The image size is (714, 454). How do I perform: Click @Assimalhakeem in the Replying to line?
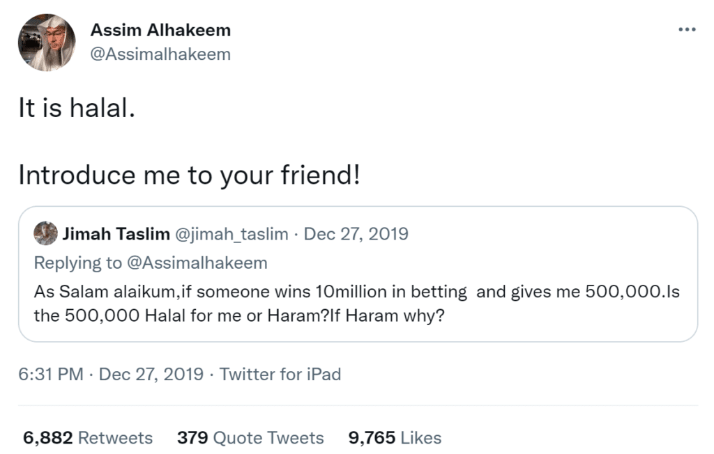(197, 263)
